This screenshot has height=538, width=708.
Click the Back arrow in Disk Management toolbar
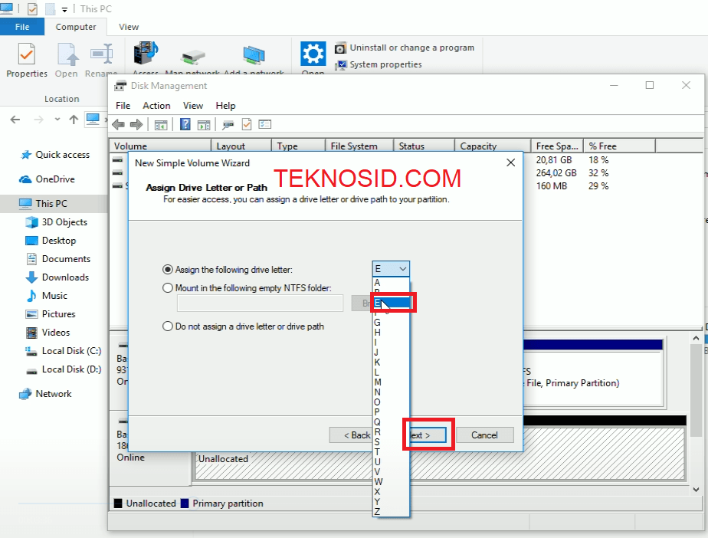tap(118, 124)
